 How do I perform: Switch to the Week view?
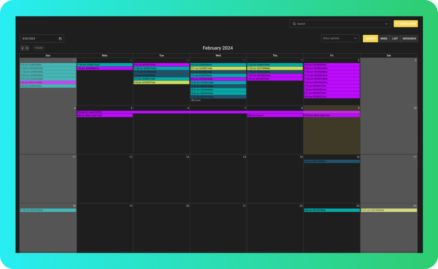pos(384,38)
